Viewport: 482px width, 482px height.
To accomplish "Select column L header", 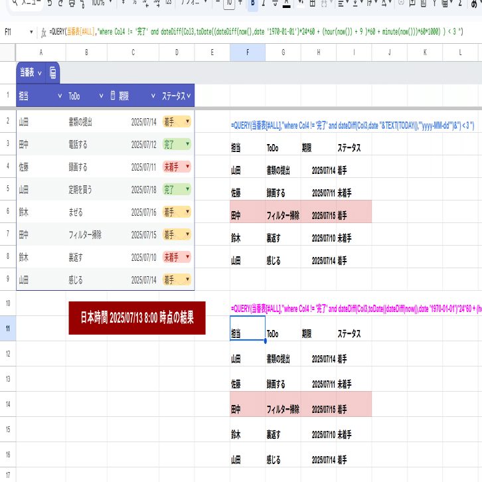I will click(460, 52).
